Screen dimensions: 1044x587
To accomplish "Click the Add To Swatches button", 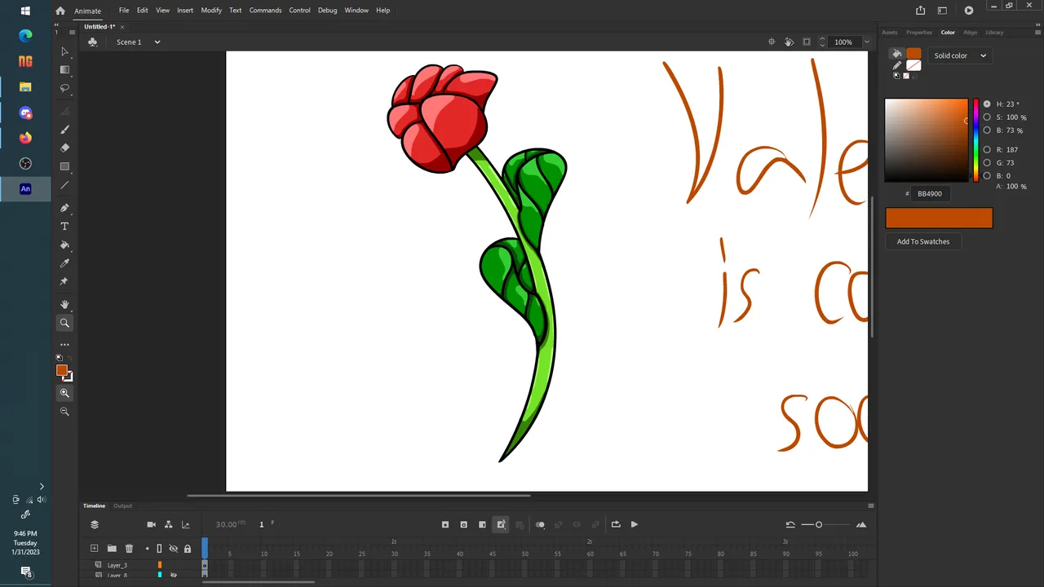I will coord(923,241).
